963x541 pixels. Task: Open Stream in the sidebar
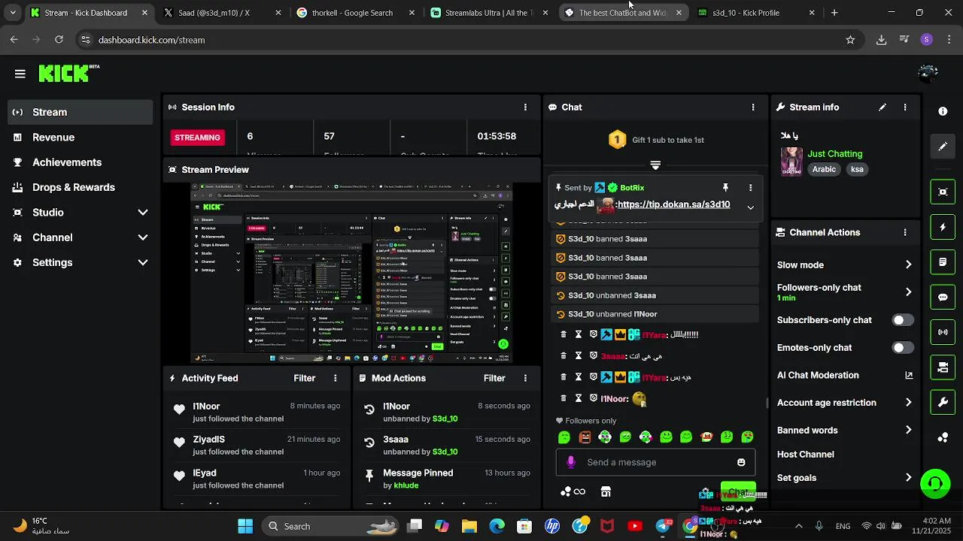(81, 112)
